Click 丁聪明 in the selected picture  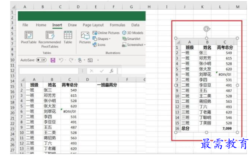click(x=205, y=118)
